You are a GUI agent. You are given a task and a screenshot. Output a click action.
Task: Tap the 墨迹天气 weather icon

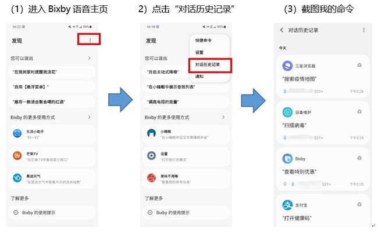17,178
